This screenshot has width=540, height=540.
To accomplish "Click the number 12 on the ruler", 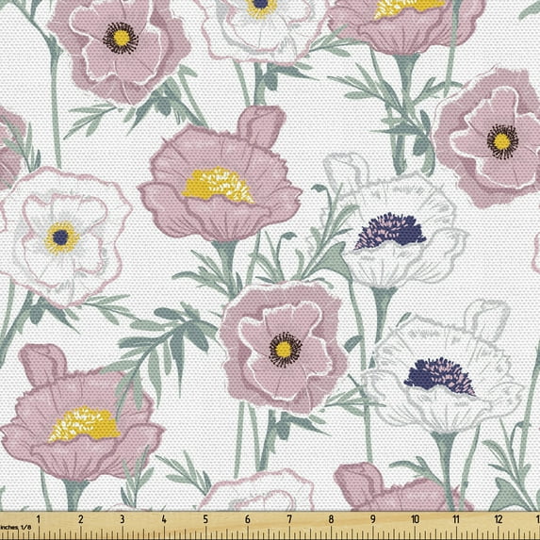I will point(499,519).
